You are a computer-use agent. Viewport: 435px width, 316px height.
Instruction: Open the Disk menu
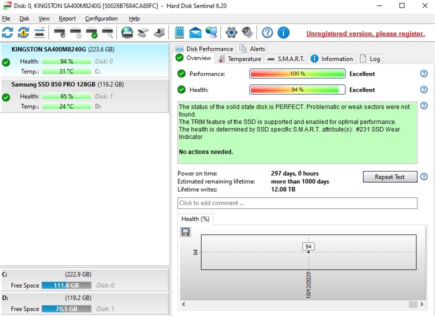24,18
